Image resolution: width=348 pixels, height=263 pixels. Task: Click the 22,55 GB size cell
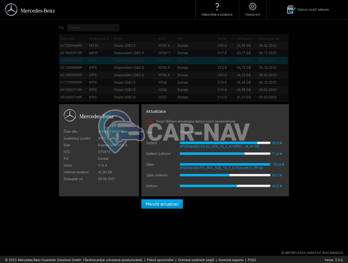pos(244,46)
